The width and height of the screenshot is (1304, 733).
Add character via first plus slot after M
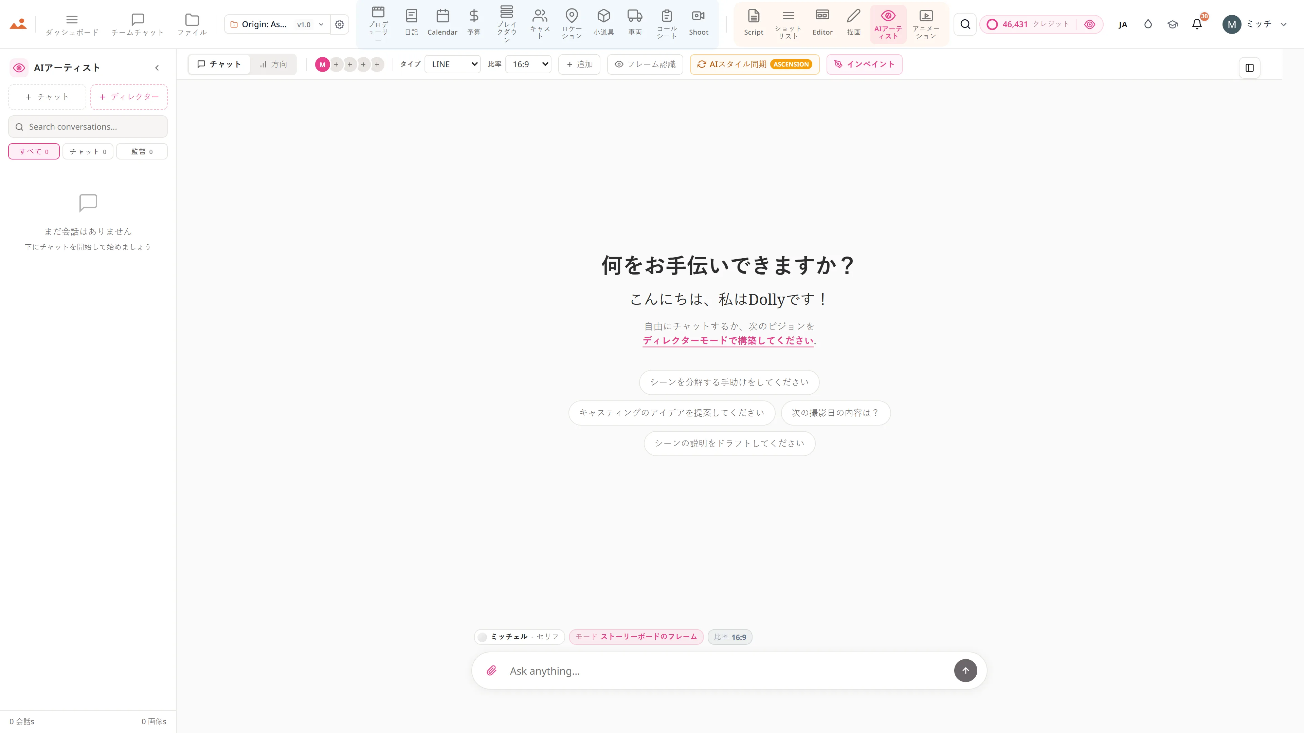336,64
